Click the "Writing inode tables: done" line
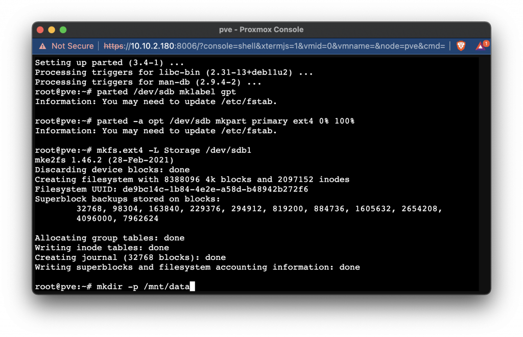 coord(102,248)
